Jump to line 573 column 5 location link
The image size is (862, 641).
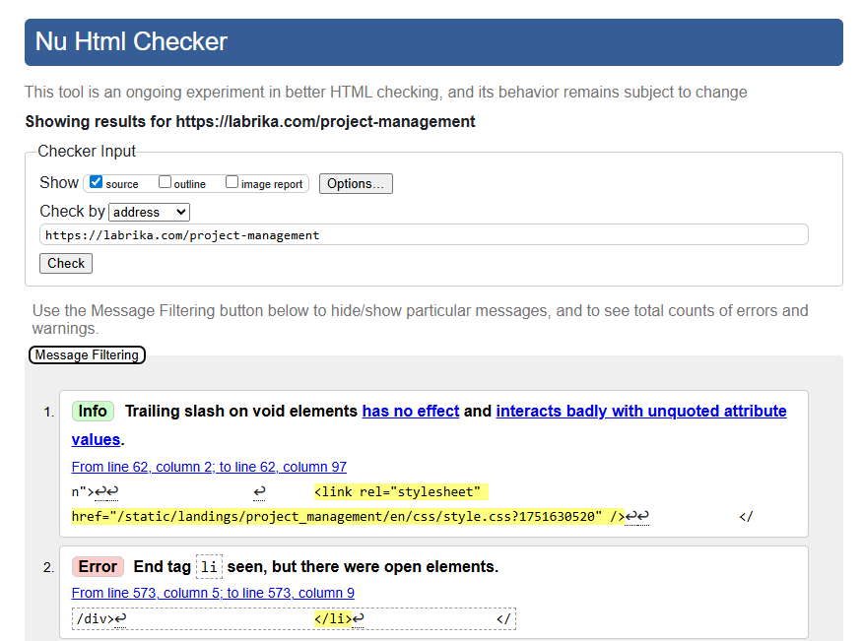[x=213, y=593]
